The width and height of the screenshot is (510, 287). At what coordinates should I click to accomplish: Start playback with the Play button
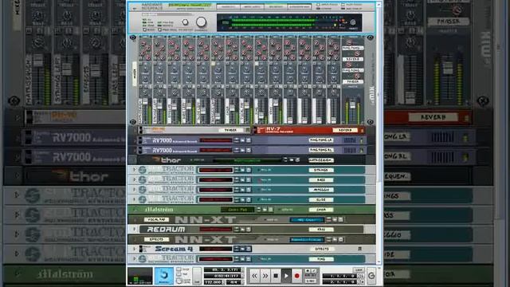286,276
